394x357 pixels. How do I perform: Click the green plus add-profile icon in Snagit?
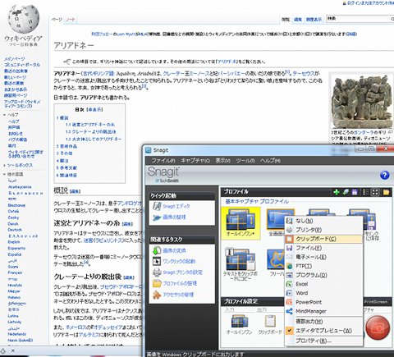point(337,192)
